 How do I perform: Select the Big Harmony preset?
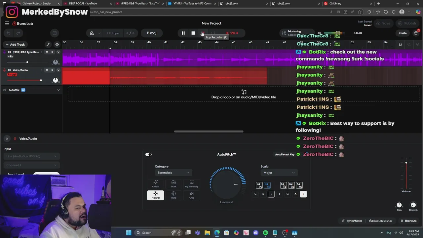[192, 184]
